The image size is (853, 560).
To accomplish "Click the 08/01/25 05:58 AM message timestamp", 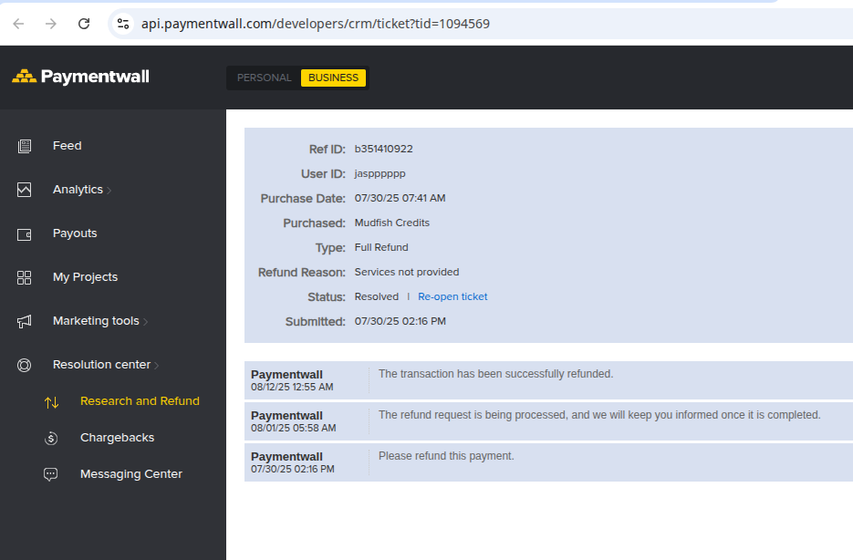I will [x=293, y=428].
